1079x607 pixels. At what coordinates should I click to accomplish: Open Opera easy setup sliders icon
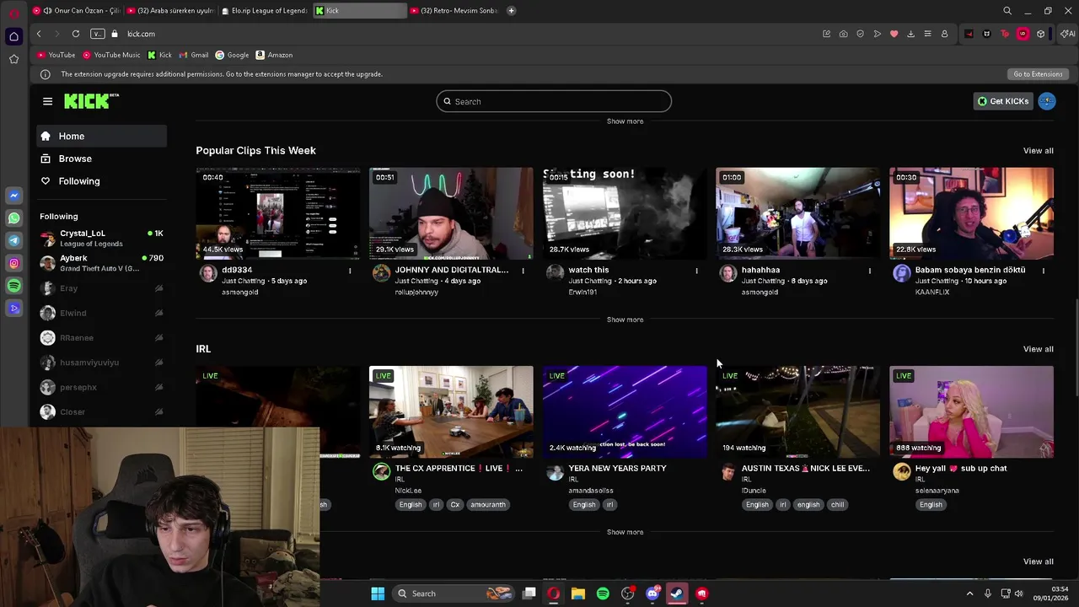(x=927, y=34)
